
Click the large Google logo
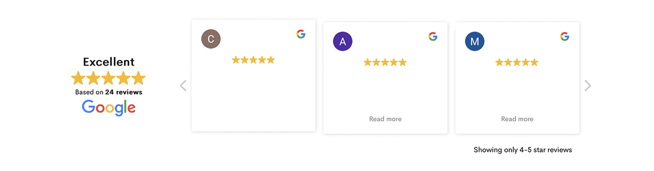109,108
